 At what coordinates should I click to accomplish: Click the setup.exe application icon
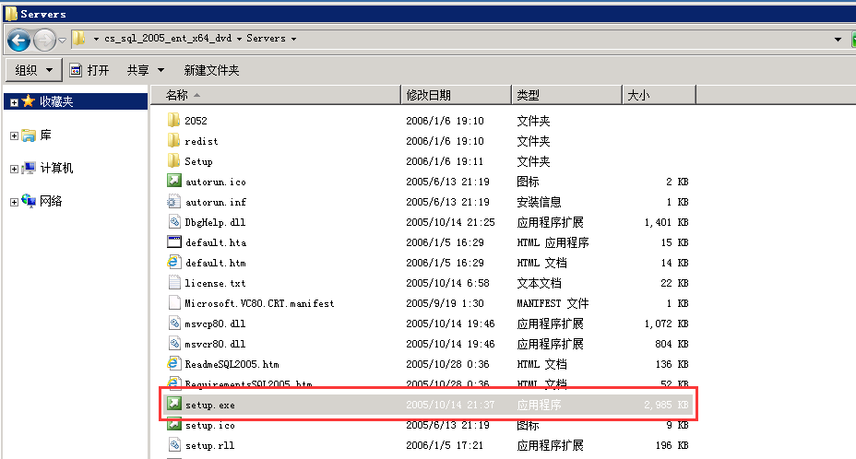(173, 405)
